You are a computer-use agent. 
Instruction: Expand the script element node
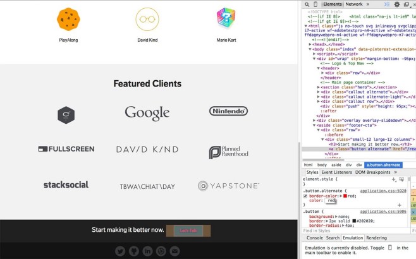[314, 54]
